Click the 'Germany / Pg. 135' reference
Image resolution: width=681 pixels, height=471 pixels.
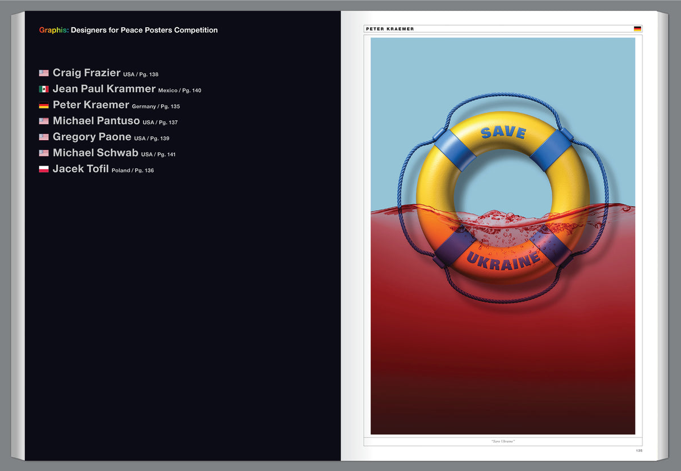pyautogui.click(x=155, y=107)
